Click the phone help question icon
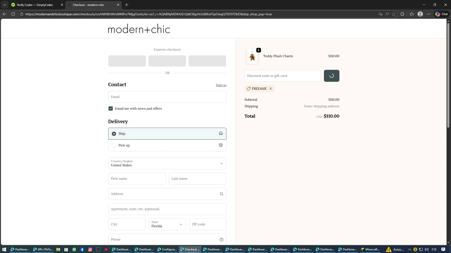This screenshot has height=253, width=451. tap(221, 240)
